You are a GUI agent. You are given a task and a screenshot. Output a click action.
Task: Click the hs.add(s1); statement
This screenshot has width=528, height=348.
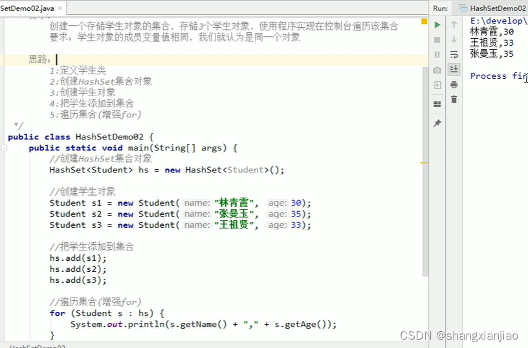click(x=78, y=258)
